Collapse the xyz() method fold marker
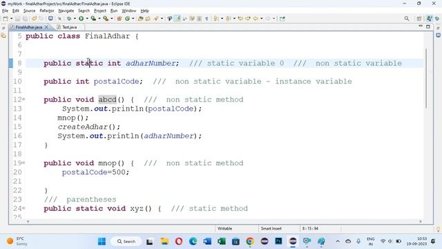Screen dimensions: 442x249 (23, 208)
